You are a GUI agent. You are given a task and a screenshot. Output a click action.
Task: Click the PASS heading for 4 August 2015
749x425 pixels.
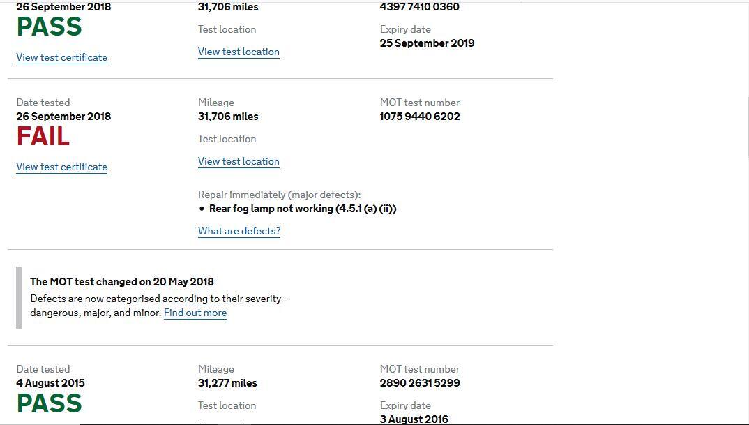[x=50, y=403]
